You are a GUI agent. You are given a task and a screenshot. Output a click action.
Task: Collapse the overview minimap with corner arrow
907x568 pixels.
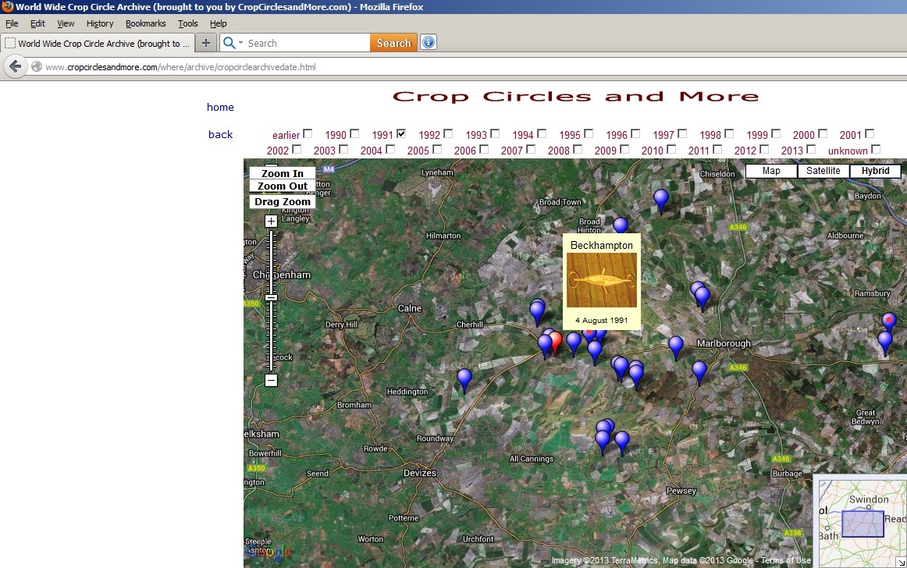pos(902,563)
